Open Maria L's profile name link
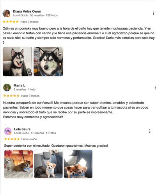This screenshot has width=156, height=195. pyautogui.click(x=19, y=86)
